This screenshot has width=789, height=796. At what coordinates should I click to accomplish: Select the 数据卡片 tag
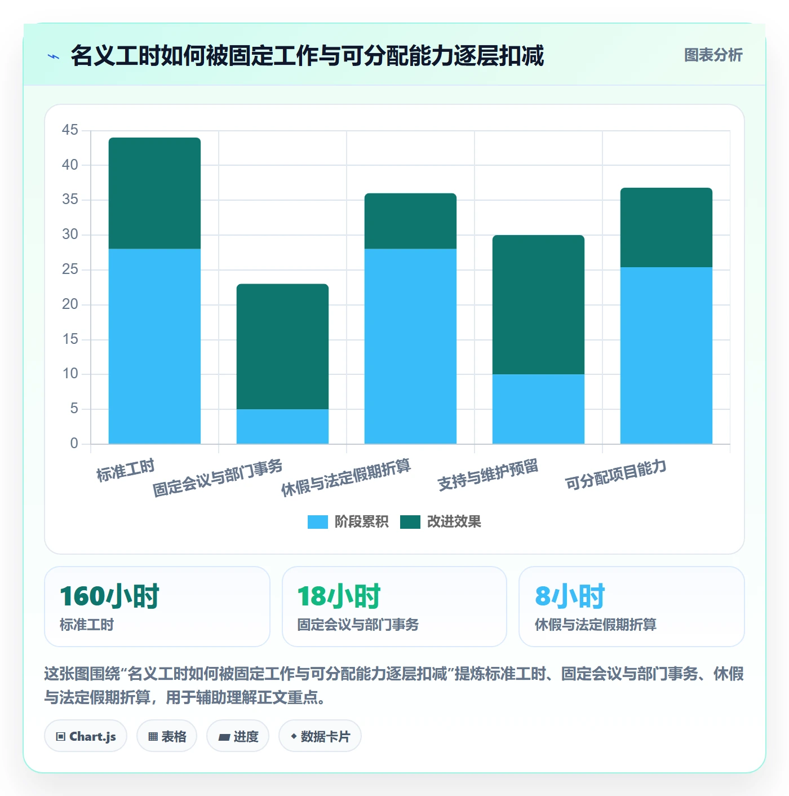pos(320,736)
